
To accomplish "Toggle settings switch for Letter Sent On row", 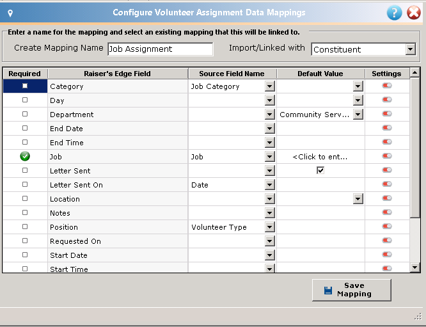I will point(387,184).
